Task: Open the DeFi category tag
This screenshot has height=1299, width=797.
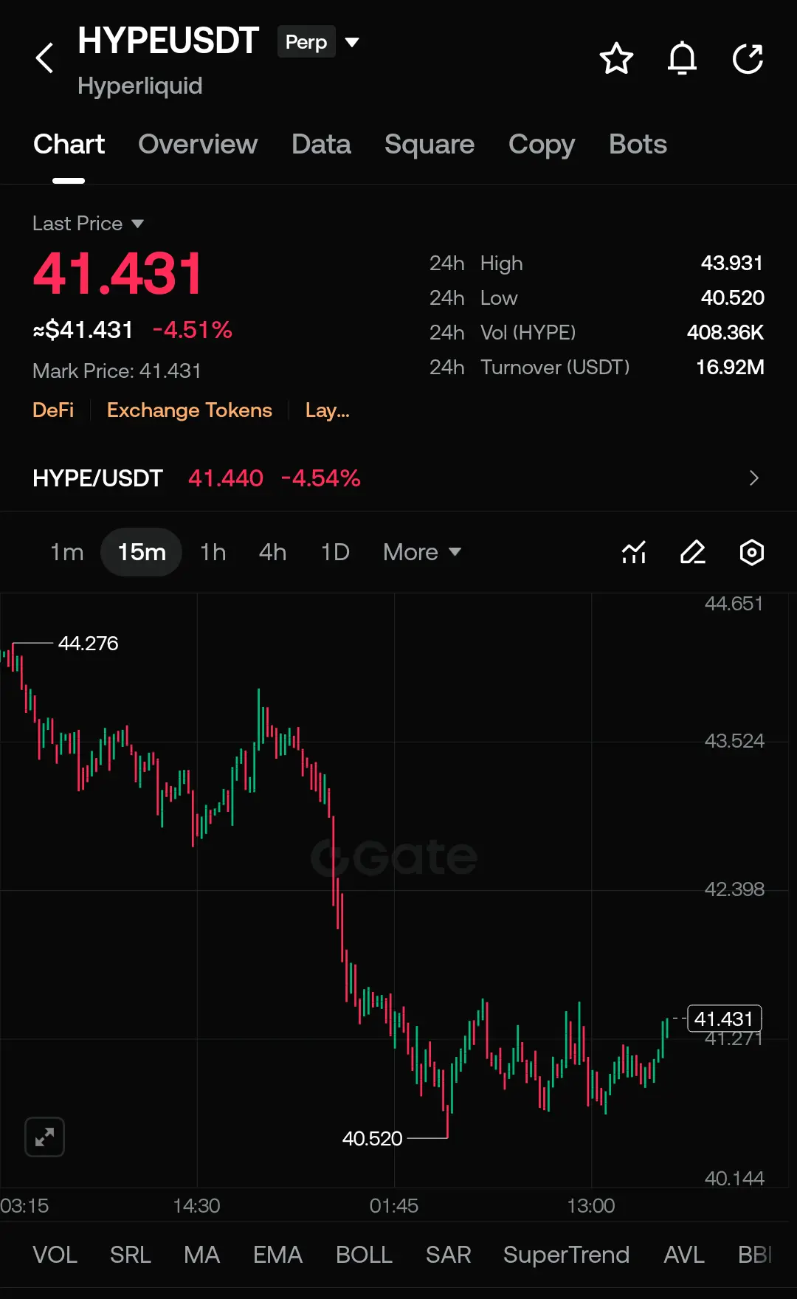Action: pos(53,410)
